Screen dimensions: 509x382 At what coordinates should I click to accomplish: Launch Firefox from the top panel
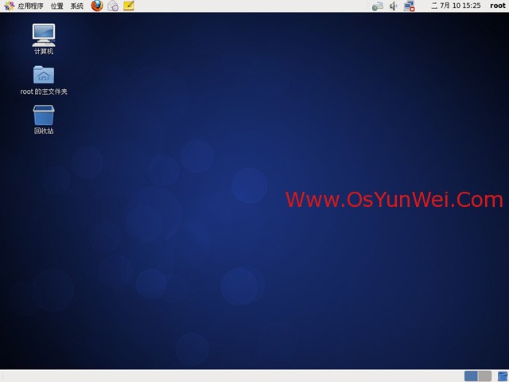tap(97, 6)
